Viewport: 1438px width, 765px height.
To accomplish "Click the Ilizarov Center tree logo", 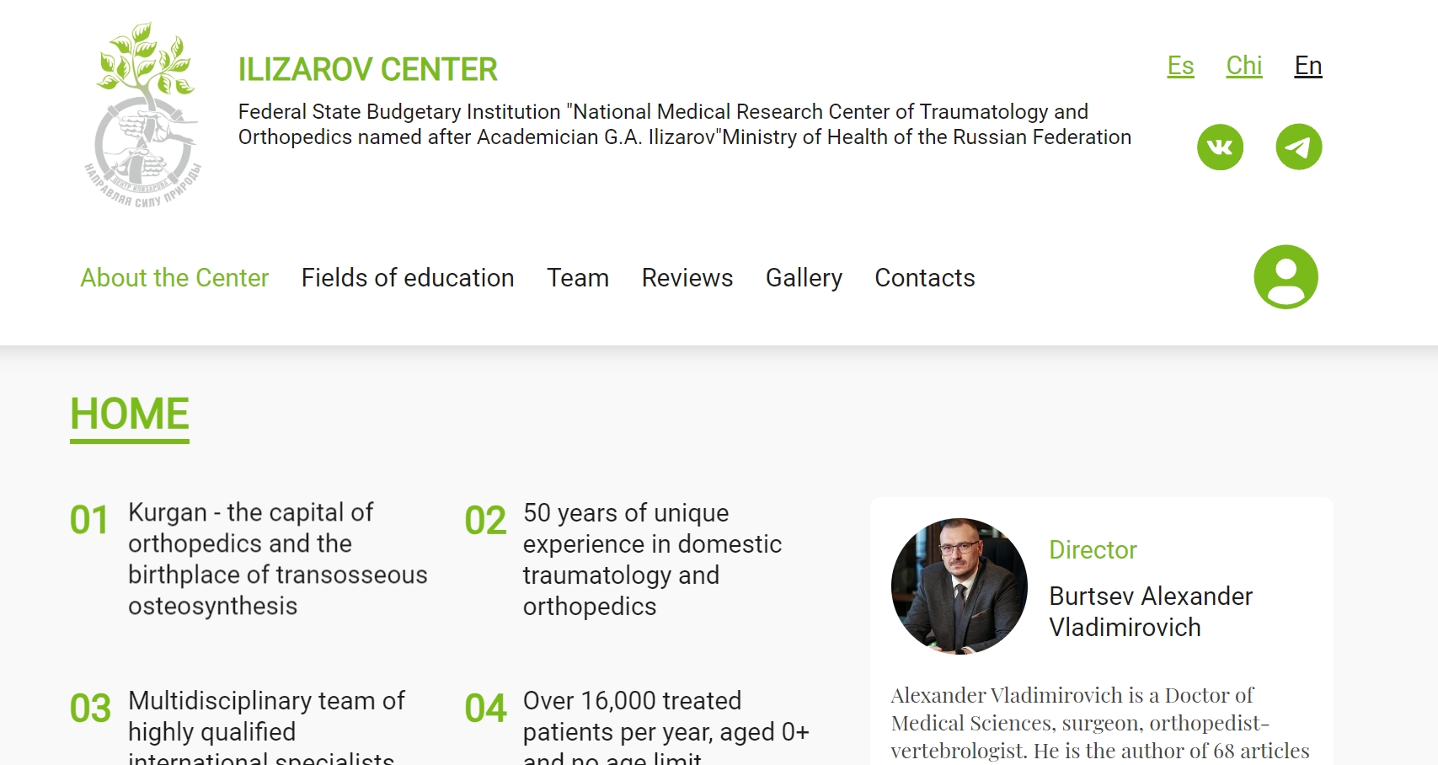I will pyautogui.click(x=144, y=115).
